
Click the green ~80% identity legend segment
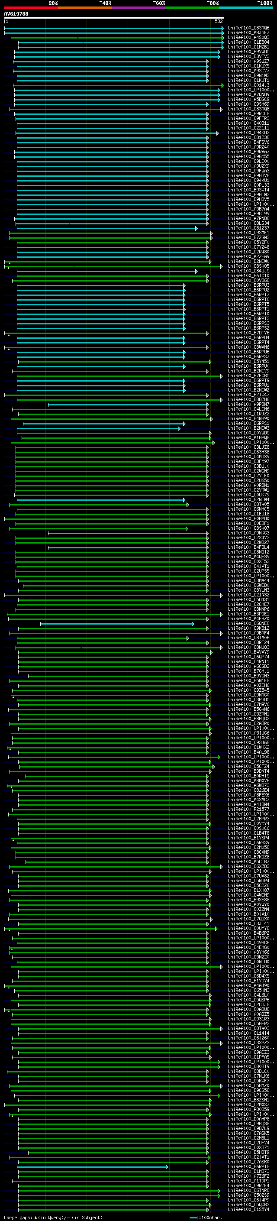tap(192, 8)
